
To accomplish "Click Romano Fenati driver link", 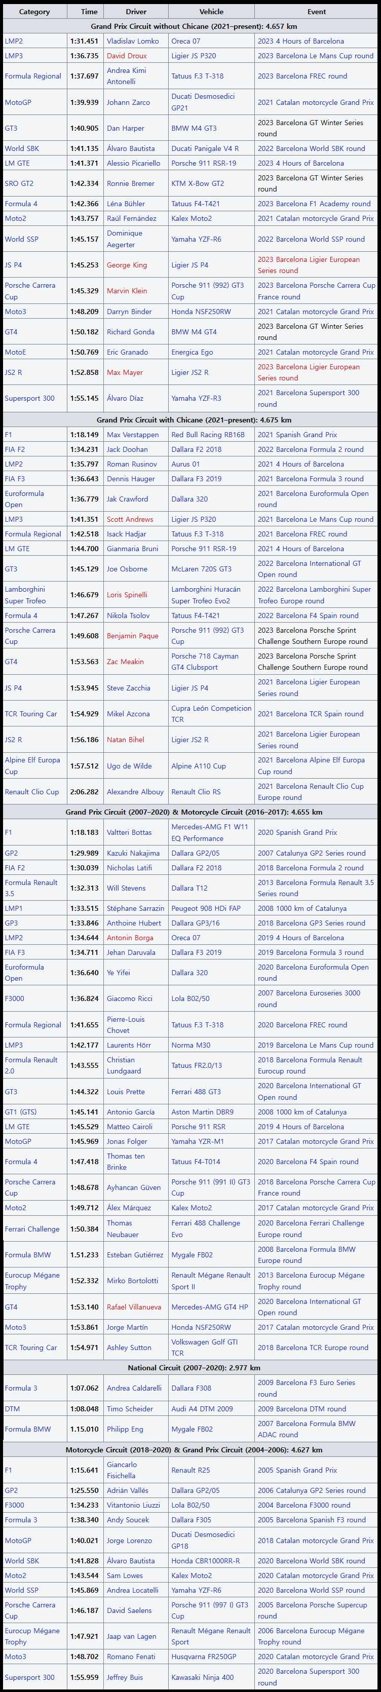I will pyautogui.click(x=130, y=1657).
